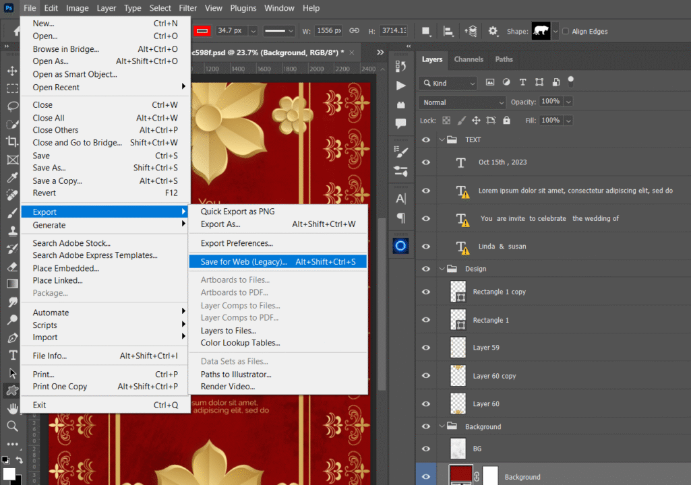
Task: Click the lock all layer icon
Action: pos(506,121)
